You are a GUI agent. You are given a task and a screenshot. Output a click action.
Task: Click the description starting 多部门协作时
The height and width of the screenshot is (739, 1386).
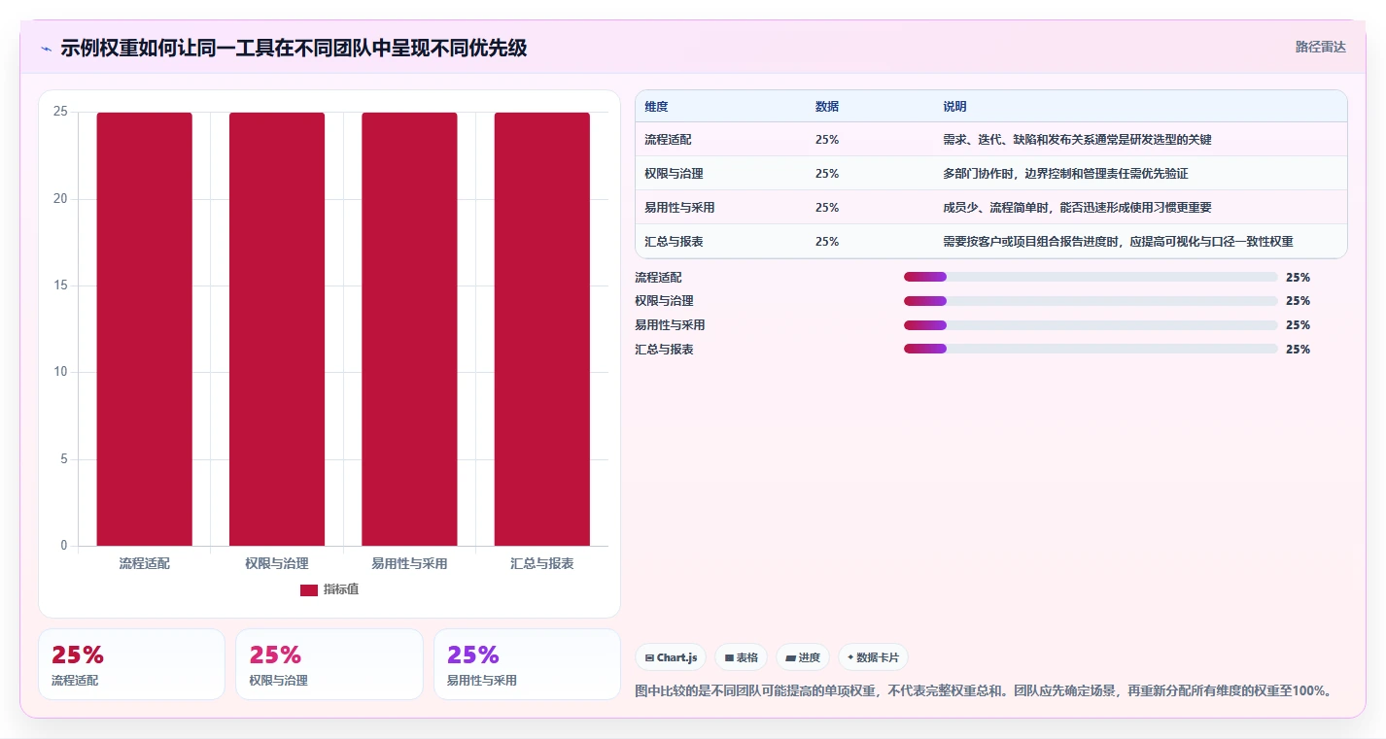(x=1065, y=174)
